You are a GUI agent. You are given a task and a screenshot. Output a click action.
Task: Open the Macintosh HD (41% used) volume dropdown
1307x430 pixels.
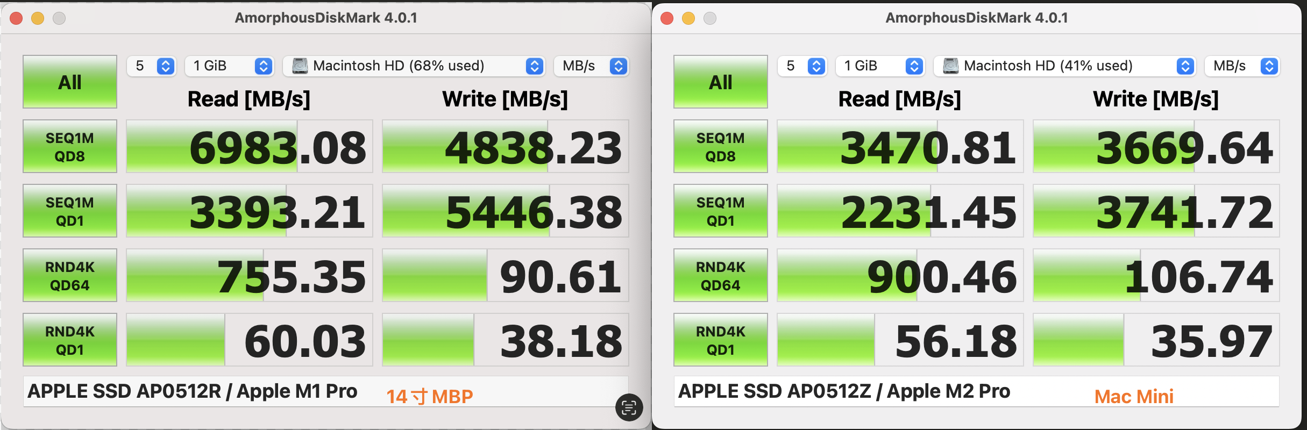[1065, 66]
